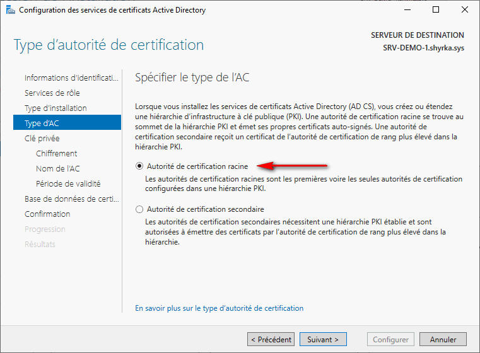480x353 pixels.
Task: Click the Précédent button
Action: tap(271, 340)
